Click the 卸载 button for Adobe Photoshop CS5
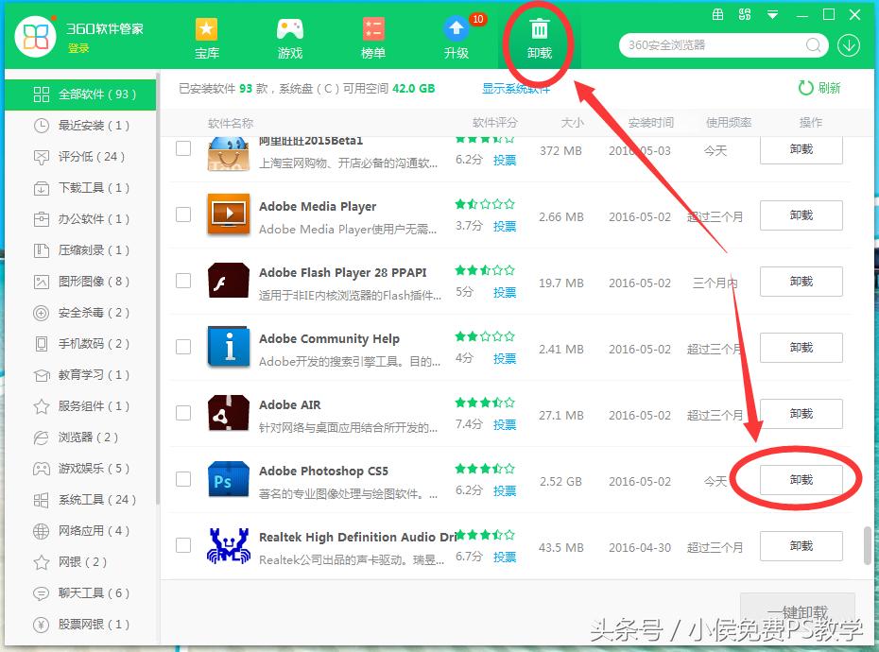The image size is (879, 652). coord(801,479)
